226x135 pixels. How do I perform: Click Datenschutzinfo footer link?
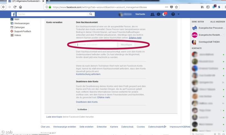coord(157,127)
